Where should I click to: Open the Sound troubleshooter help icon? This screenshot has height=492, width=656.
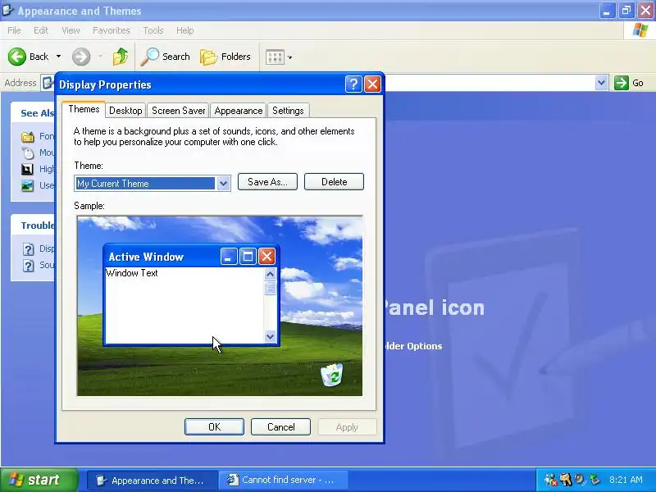pyautogui.click(x=28, y=265)
